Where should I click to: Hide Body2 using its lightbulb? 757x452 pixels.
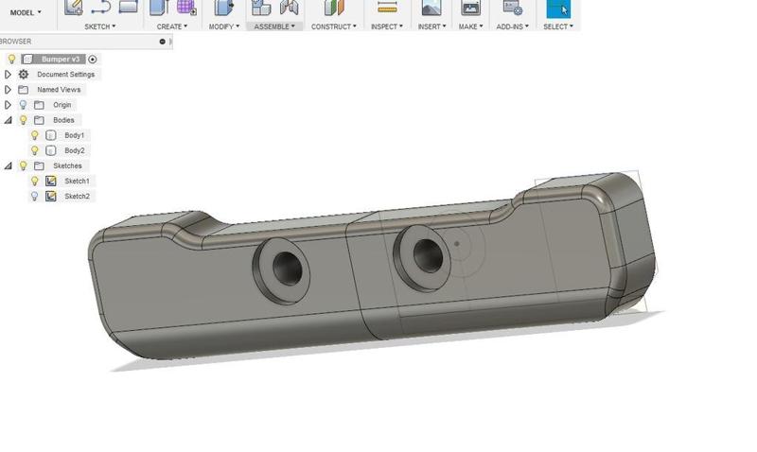coord(34,150)
